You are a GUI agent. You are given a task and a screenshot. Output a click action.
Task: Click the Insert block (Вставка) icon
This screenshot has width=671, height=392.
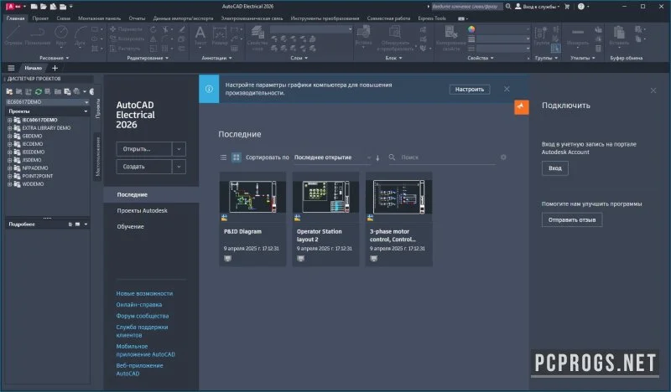tap(363, 35)
